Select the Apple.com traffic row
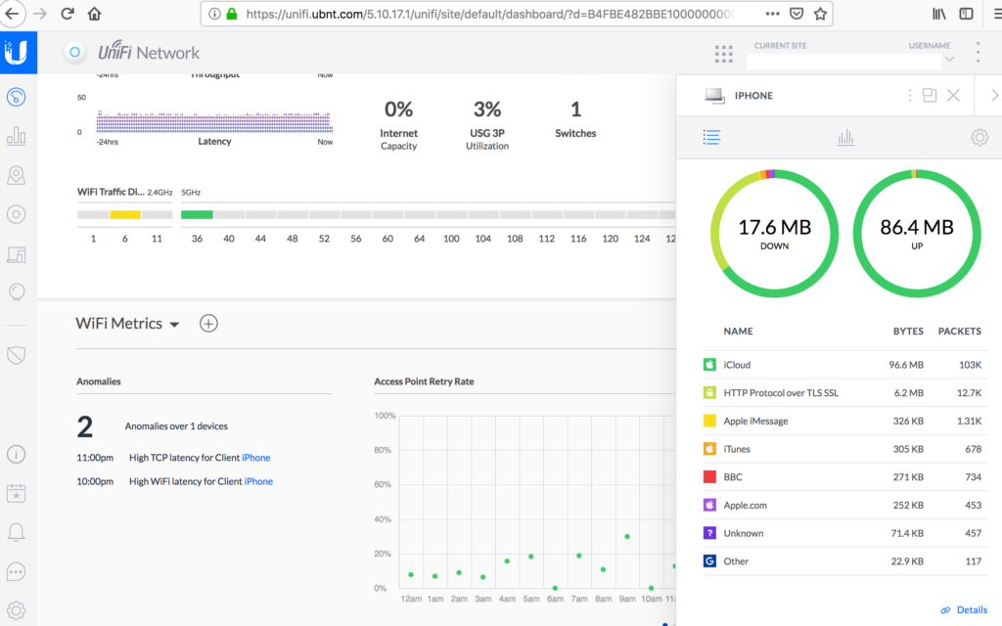Viewport: 1002px width, 626px height. coord(844,506)
